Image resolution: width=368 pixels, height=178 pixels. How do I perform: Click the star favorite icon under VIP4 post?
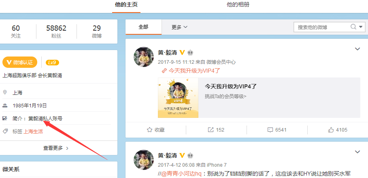[x=149, y=130]
